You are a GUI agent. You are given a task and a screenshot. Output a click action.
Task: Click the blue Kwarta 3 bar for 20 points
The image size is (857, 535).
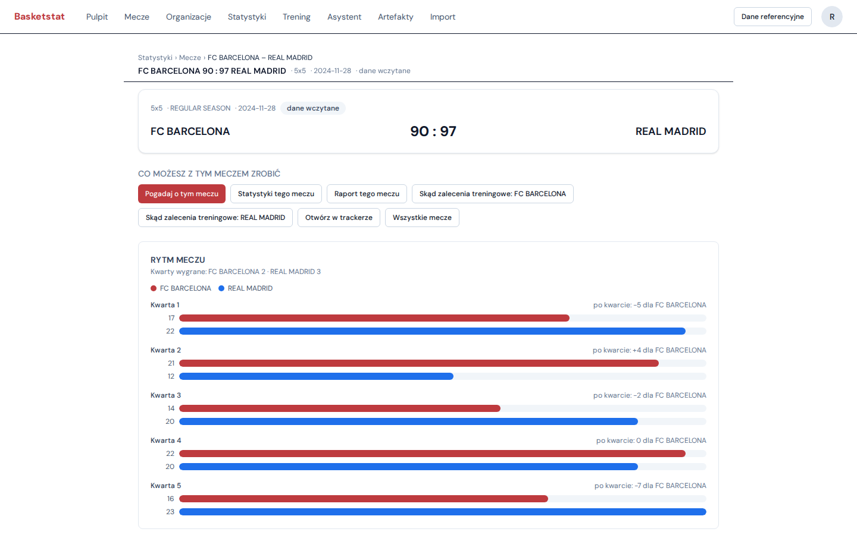[x=408, y=421]
